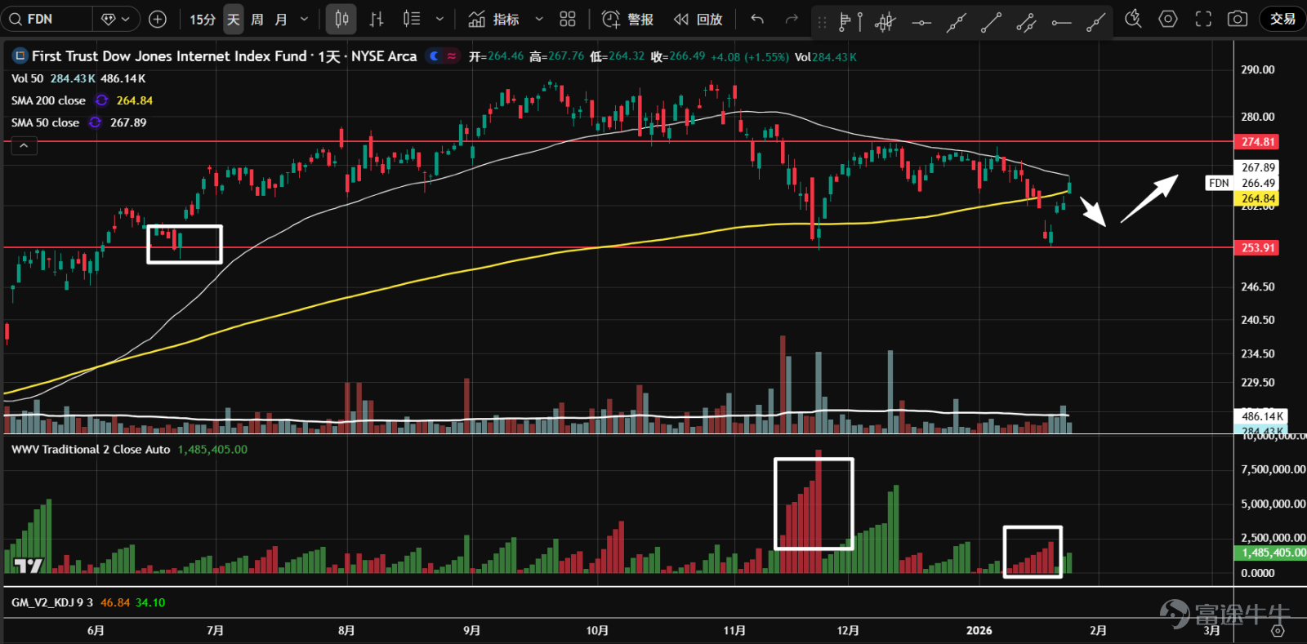Collapse the indicator legend with arrow
Image resolution: width=1307 pixels, height=644 pixels.
tap(24, 145)
